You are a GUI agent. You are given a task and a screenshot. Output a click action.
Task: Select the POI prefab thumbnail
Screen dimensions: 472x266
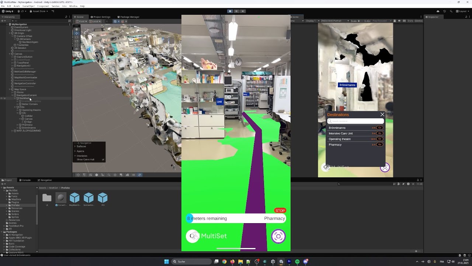coord(103,198)
